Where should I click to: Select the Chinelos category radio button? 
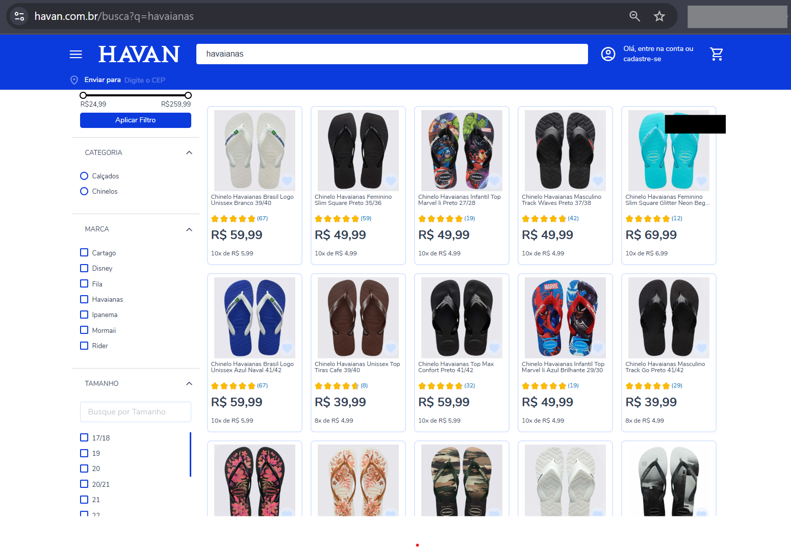click(x=84, y=191)
